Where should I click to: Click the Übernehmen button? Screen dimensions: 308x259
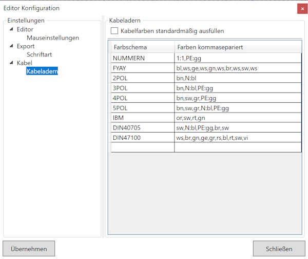pos(29,249)
